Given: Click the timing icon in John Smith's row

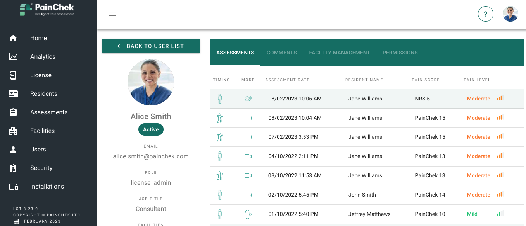Looking at the screenshot, I should pyautogui.click(x=220, y=195).
